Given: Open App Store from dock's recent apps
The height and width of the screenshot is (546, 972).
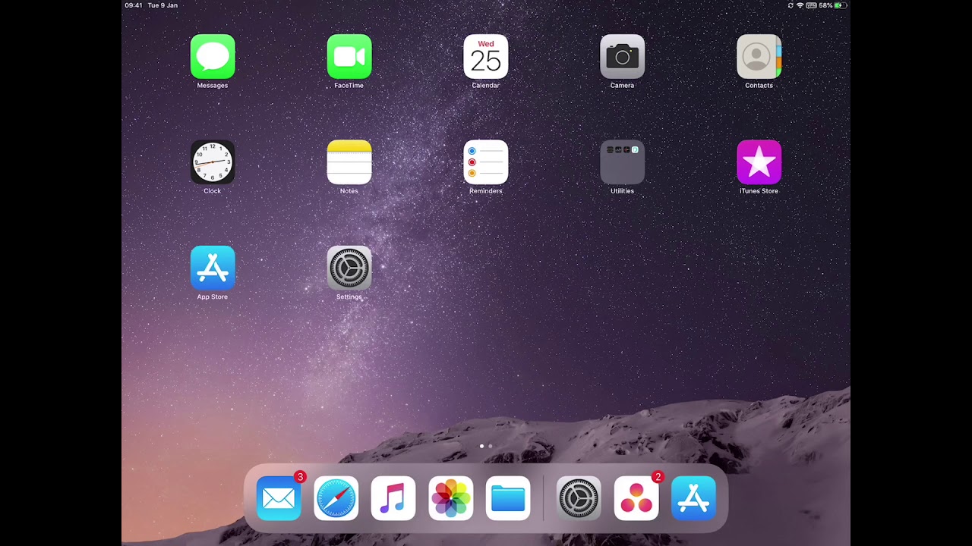Looking at the screenshot, I should pos(693,498).
